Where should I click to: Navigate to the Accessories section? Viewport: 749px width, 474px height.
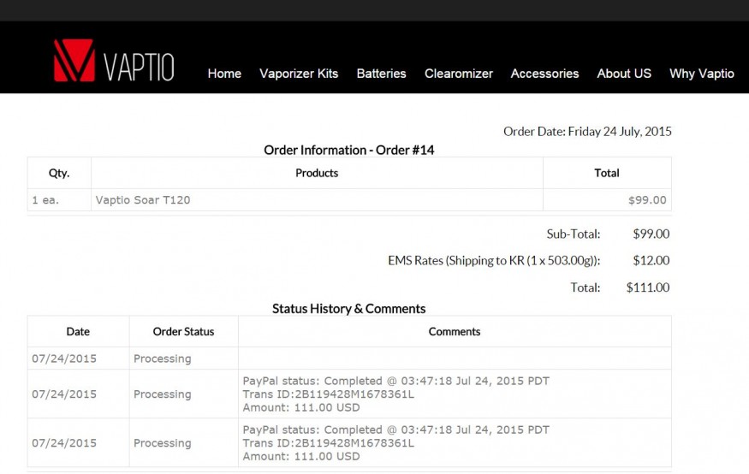544,74
